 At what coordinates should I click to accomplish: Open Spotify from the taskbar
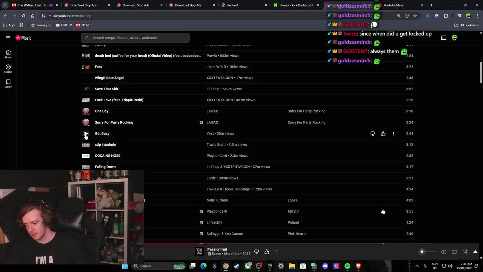(347, 266)
